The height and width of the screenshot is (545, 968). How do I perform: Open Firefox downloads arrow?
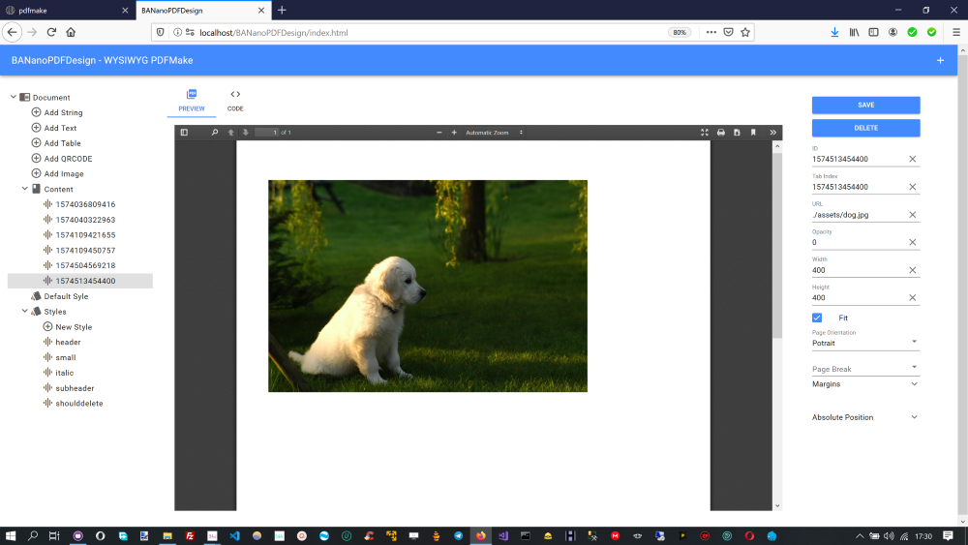[834, 32]
